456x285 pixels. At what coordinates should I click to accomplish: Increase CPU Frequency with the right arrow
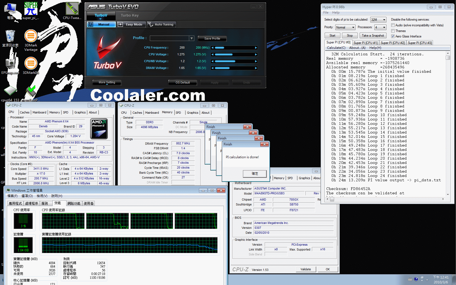click(256, 48)
